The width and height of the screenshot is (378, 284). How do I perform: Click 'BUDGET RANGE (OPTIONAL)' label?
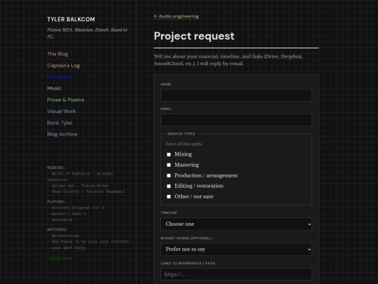coord(186,238)
